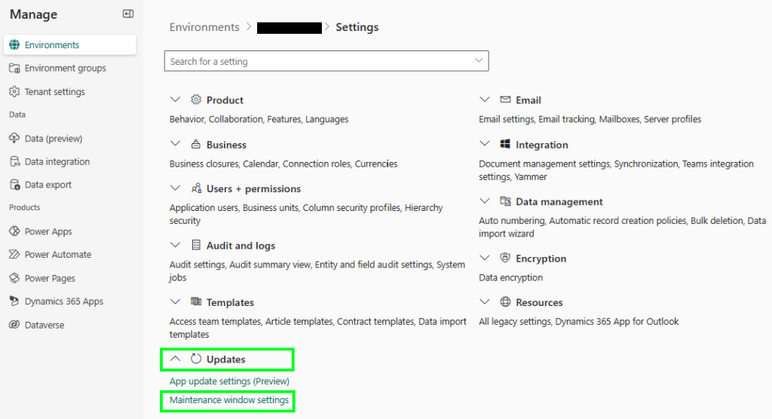This screenshot has height=419, width=772.
Task: Select Environments in the Manage menu
Action: point(52,45)
